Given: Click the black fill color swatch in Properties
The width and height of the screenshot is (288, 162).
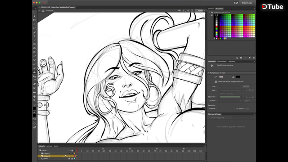Looking at the screenshot, I should click(238, 77).
